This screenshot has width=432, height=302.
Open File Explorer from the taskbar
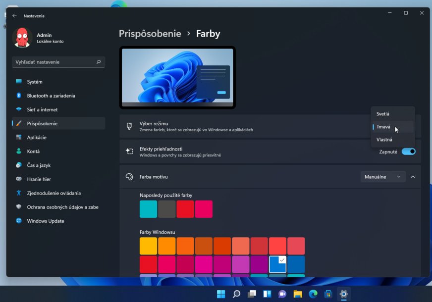[298, 294]
